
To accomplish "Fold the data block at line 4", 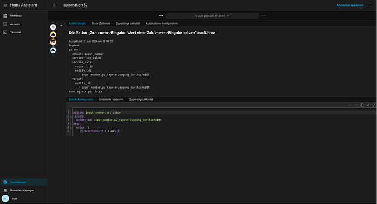I will pos(70,124).
